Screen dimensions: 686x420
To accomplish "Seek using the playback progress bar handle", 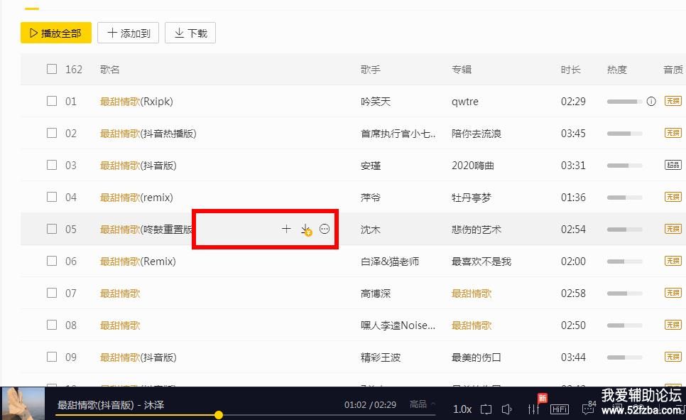I will coord(218,415).
